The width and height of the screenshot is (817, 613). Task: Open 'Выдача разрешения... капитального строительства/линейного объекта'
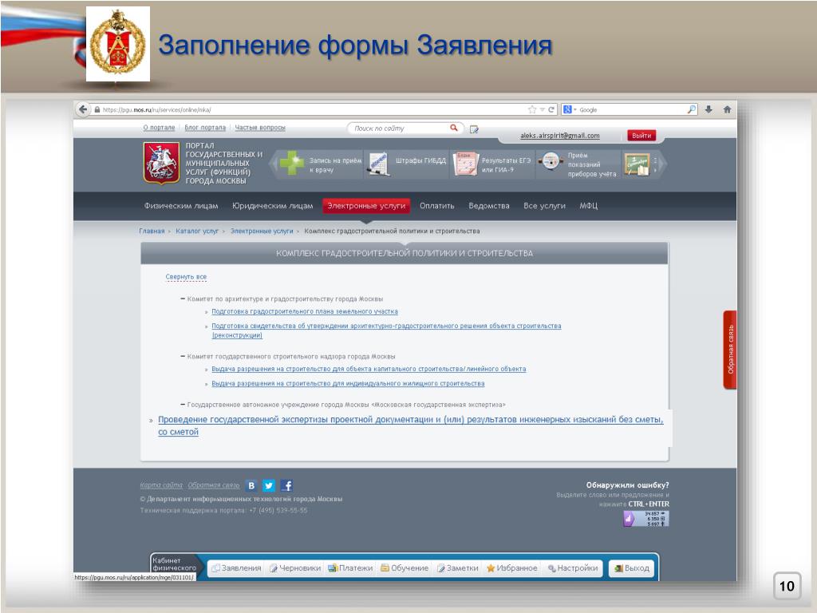pyautogui.click(x=369, y=369)
